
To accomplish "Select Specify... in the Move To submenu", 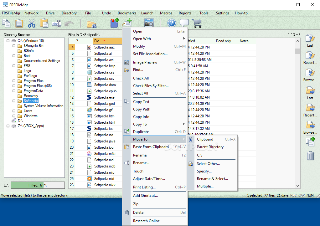I will pos(212,171).
